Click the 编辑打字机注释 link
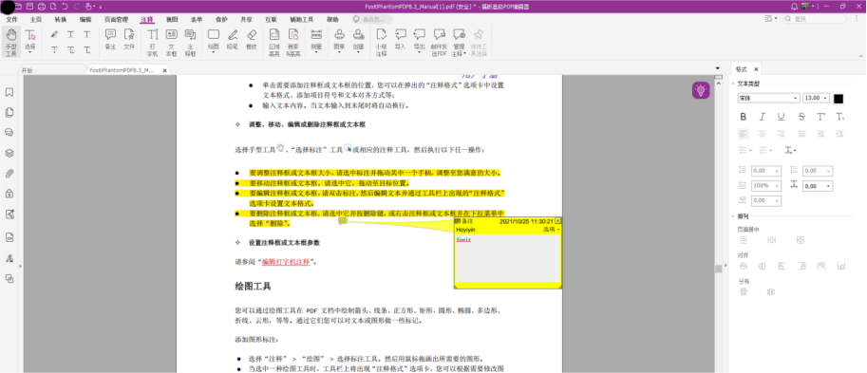This screenshot has width=867, height=373. [287, 261]
